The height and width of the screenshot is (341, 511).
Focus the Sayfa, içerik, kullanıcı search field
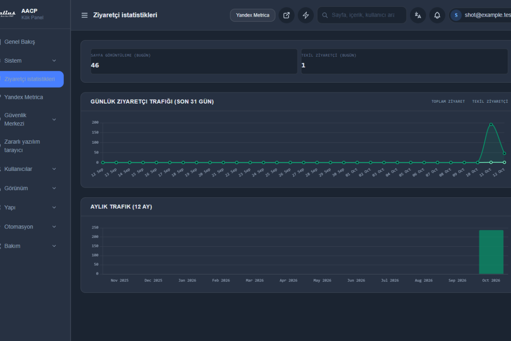click(362, 15)
